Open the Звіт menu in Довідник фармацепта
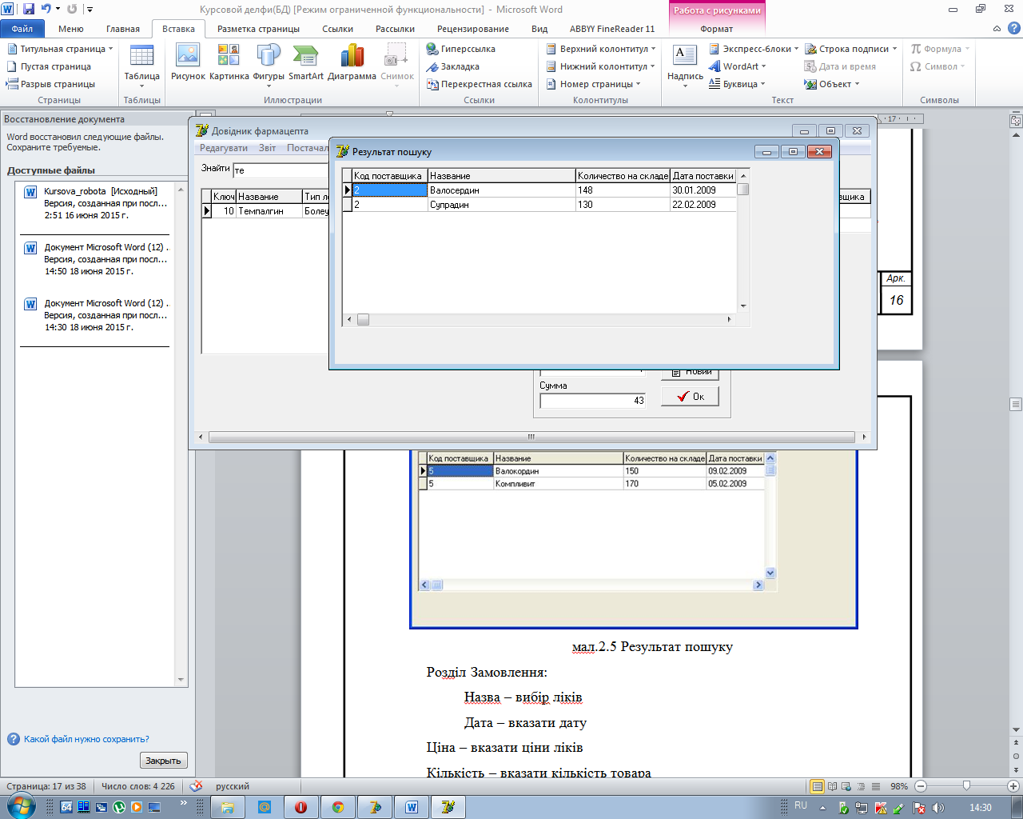The image size is (1023, 819). click(x=267, y=148)
